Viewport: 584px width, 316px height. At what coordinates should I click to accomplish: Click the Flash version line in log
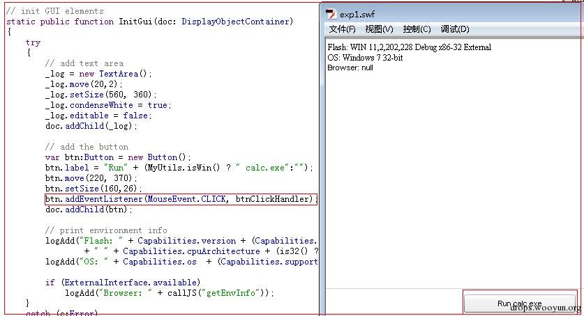[x=410, y=47]
